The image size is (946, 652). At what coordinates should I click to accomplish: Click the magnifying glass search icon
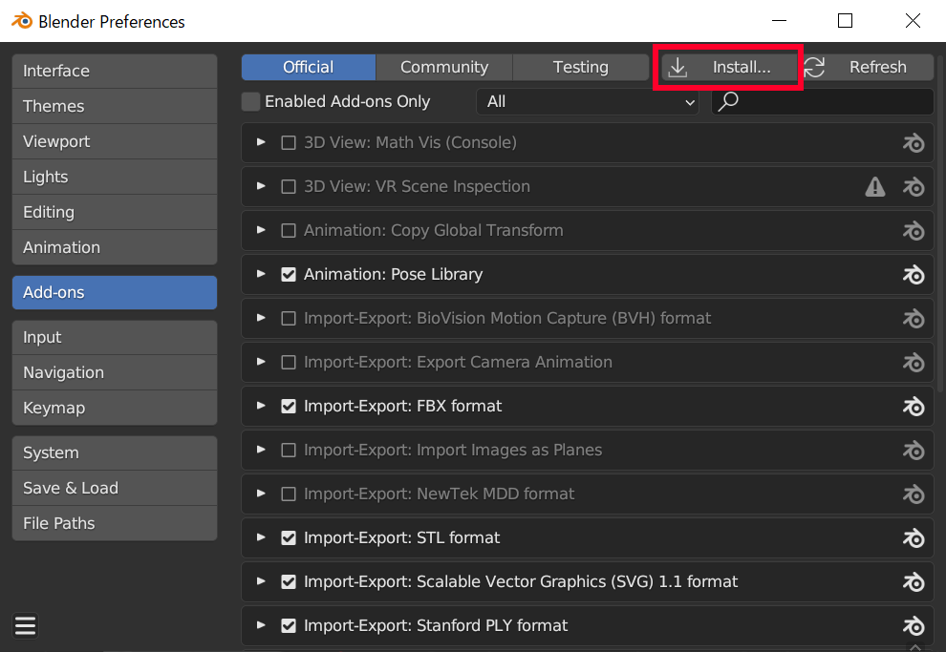tap(728, 101)
